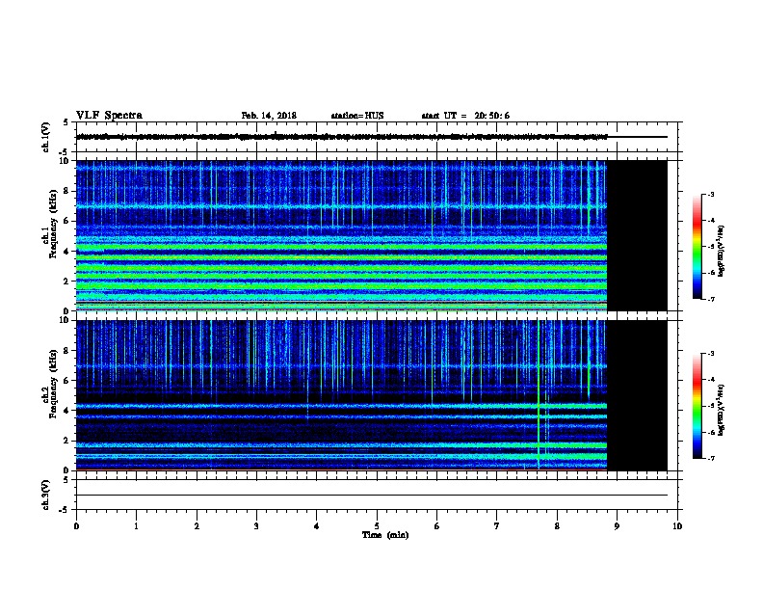
Task: Click time axis tick '9'
Action: (617, 525)
